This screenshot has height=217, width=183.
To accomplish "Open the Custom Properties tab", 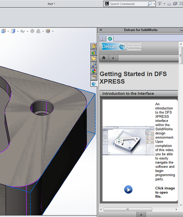I will pos(94,77).
